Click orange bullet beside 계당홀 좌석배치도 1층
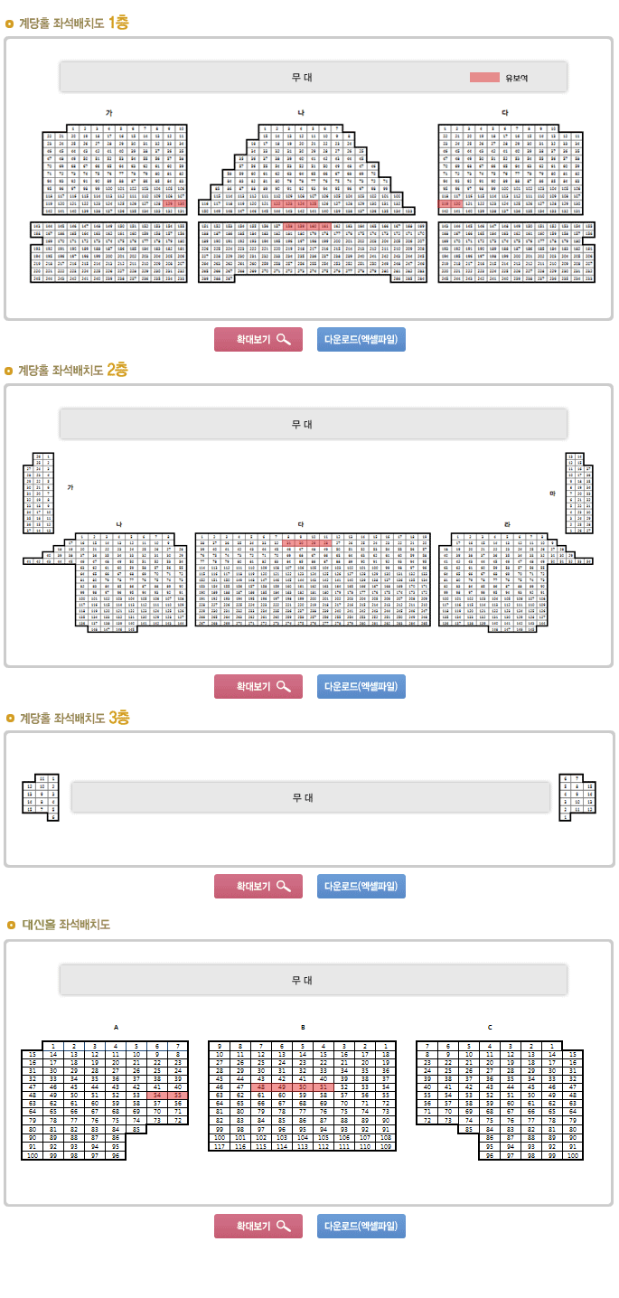This screenshot has width=619, height=1298. 9,24
